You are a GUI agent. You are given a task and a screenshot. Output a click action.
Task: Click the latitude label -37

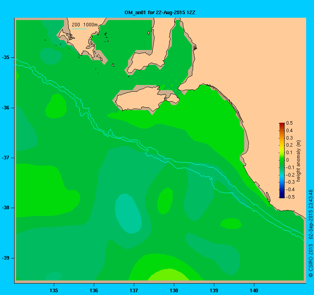click(x=5, y=158)
